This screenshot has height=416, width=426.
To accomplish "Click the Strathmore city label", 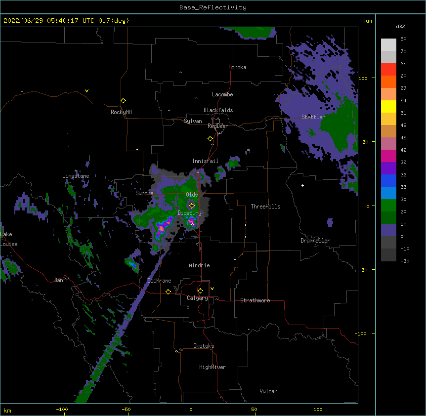I will [255, 300].
